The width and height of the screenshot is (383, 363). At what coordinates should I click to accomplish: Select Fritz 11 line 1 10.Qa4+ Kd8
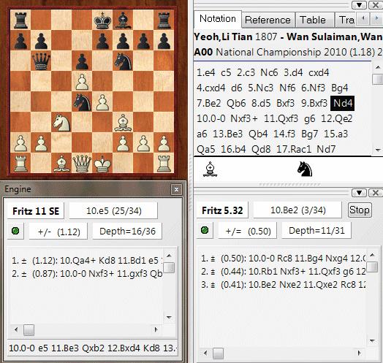click(86, 261)
